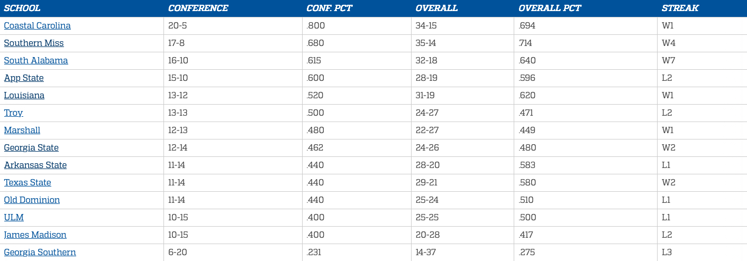Screen dimensions: 747x261
Task: Open the Coastal Carolina school link
Action: tap(37, 26)
